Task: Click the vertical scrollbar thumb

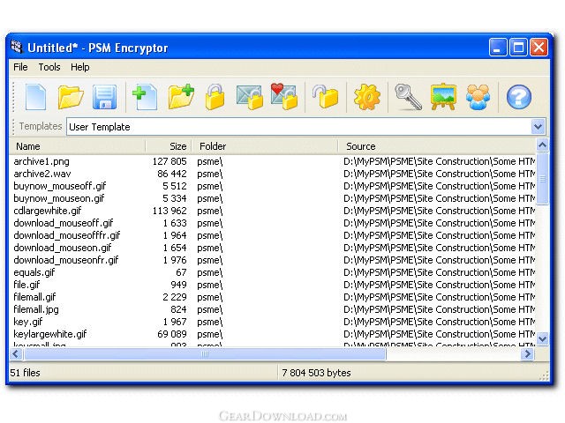Action: click(542, 178)
